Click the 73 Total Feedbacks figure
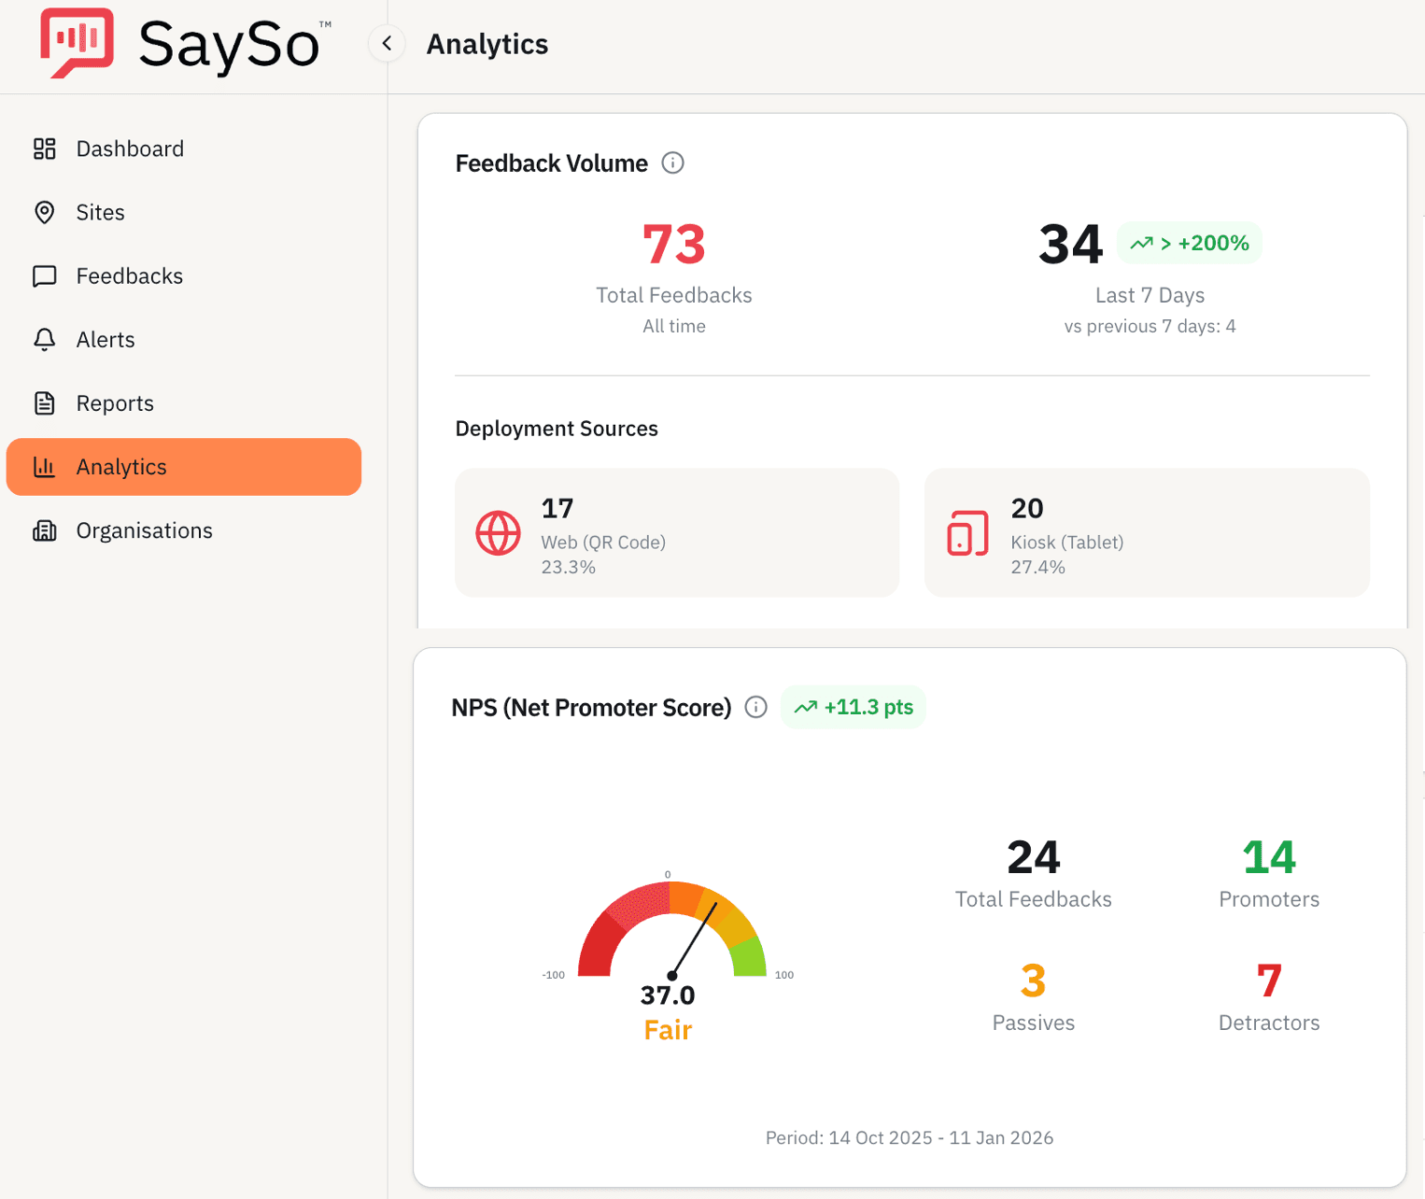This screenshot has width=1425, height=1199. click(x=673, y=245)
